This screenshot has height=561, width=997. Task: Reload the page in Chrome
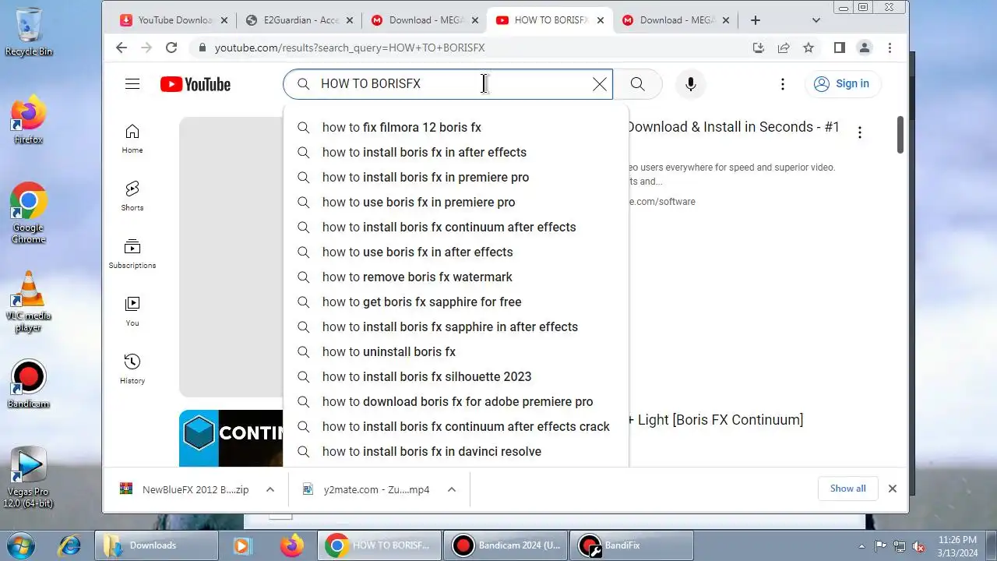(x=171, y=48)
